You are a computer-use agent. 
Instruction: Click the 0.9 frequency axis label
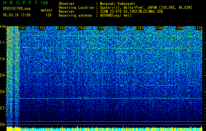(x=3, y=75)
